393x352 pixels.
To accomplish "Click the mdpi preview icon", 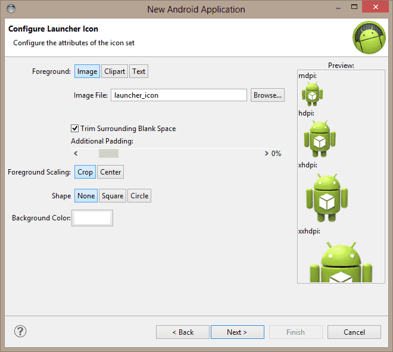I will click(x=312, y=94).
